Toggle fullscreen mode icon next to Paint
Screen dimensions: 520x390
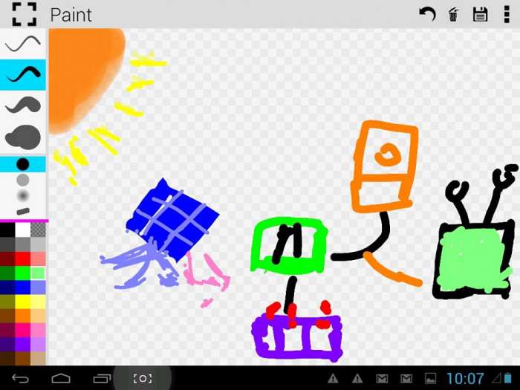tap(25, 14)
